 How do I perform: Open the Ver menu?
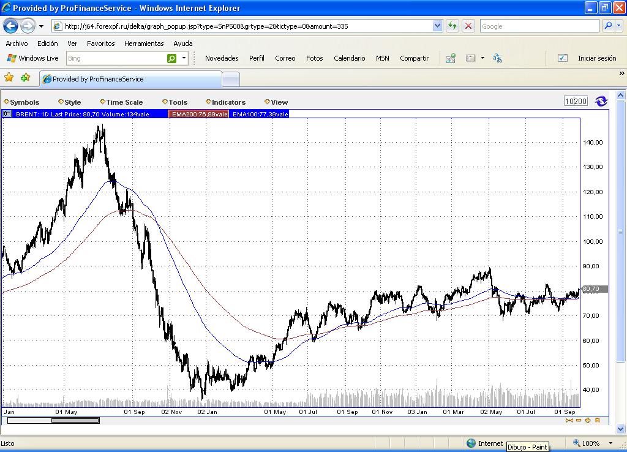[x=72, y=43]
